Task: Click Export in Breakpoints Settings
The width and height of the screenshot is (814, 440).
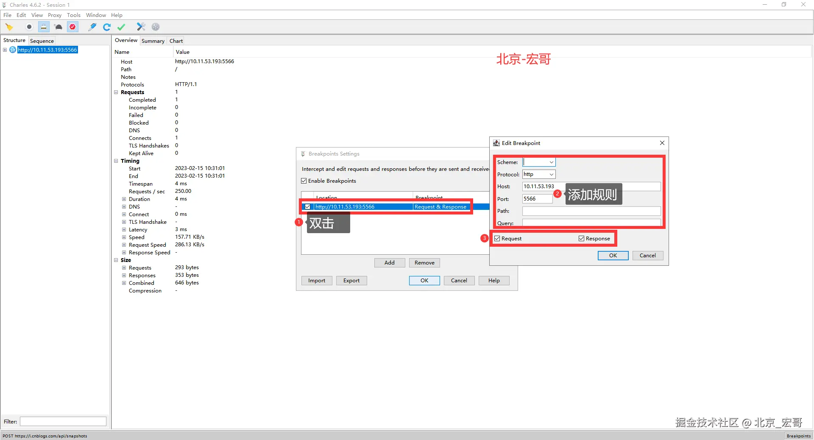Action: coord(351,281)
